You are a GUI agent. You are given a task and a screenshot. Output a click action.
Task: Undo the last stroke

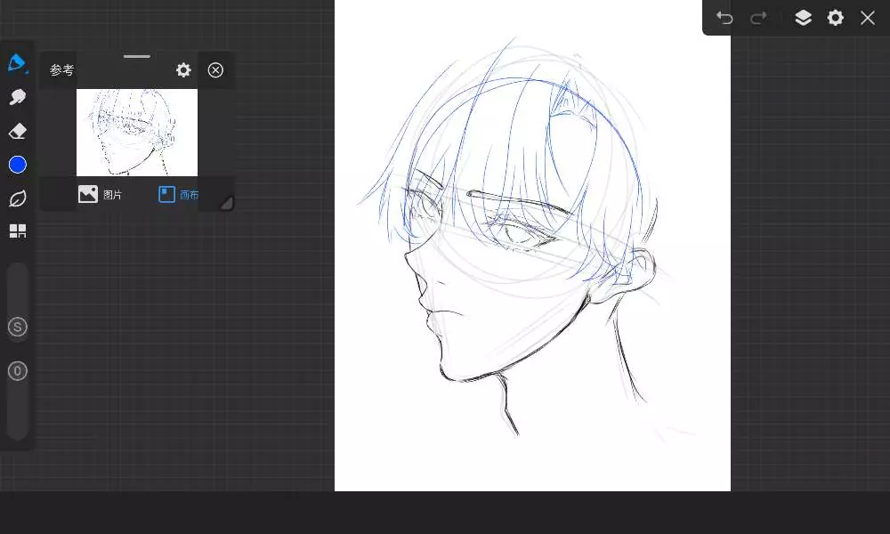click(724, 18)
